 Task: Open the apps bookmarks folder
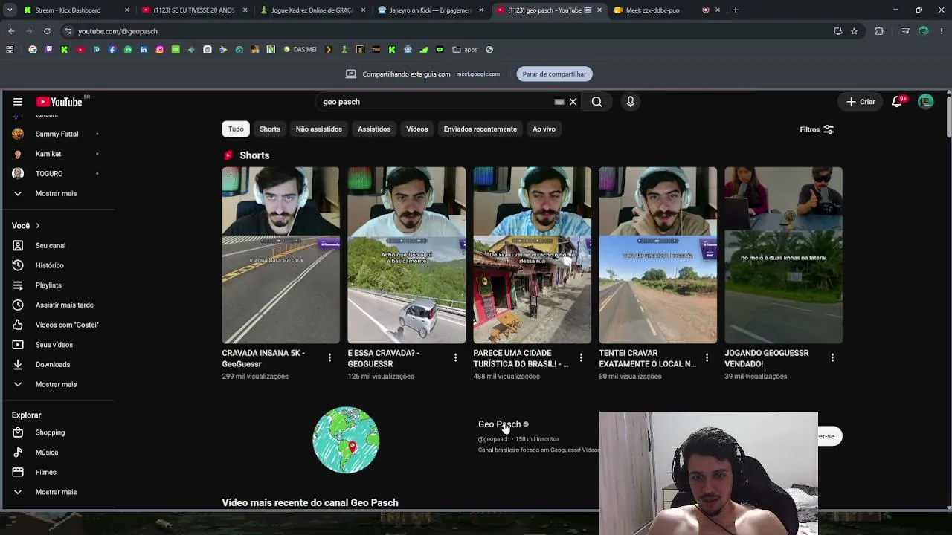tap(465, 50)
